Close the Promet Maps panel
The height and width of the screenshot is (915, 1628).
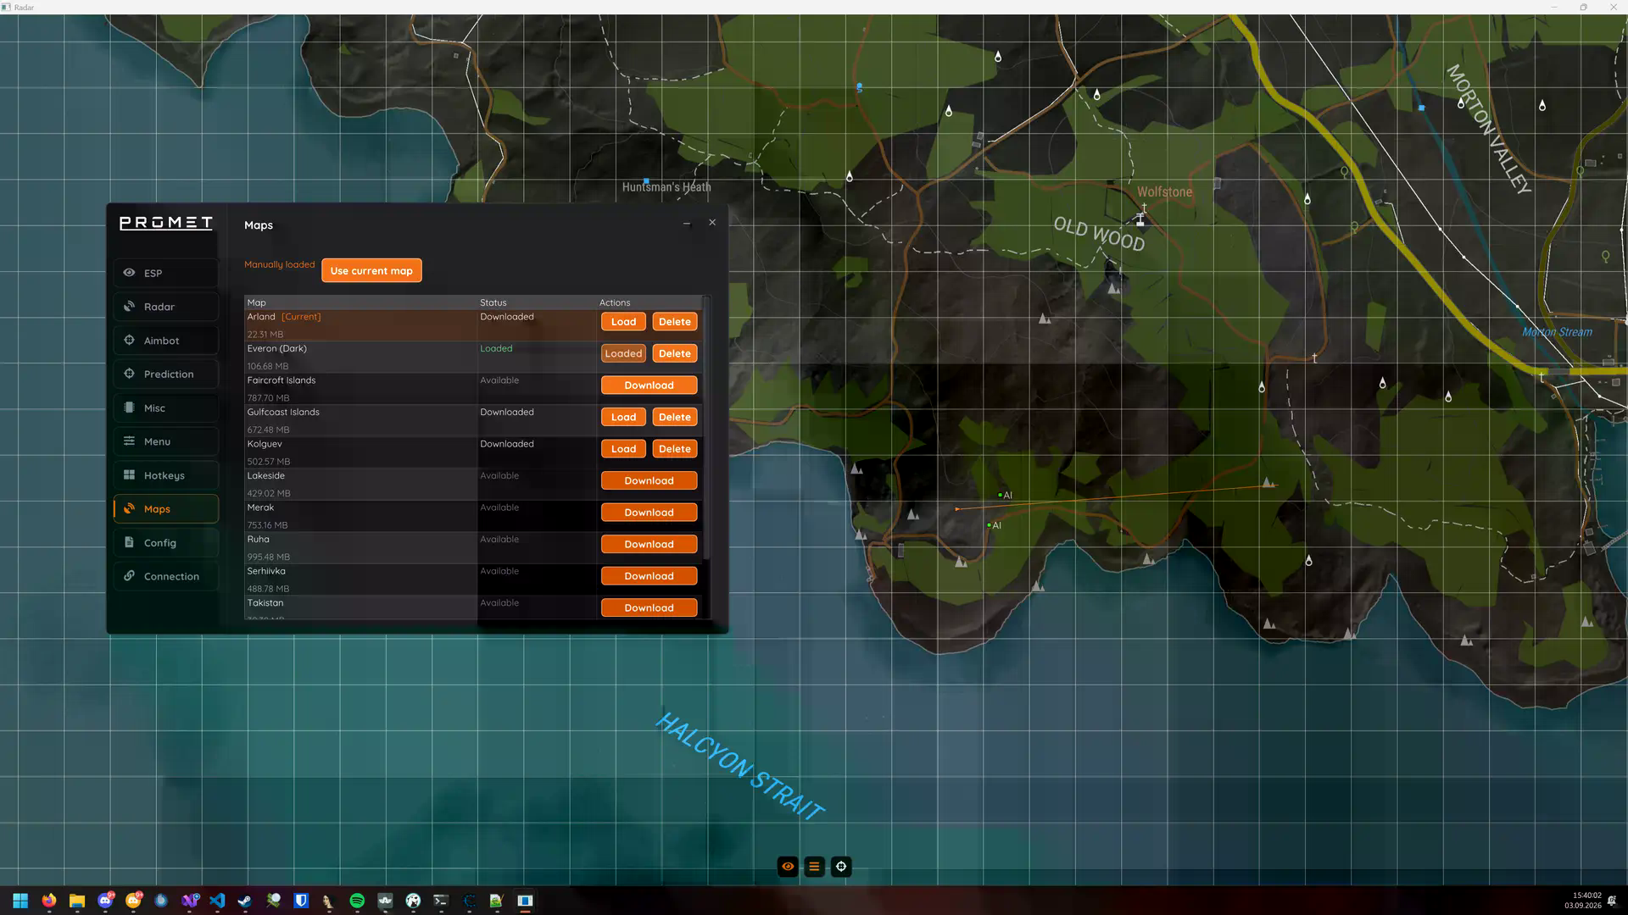pos(712,222)
